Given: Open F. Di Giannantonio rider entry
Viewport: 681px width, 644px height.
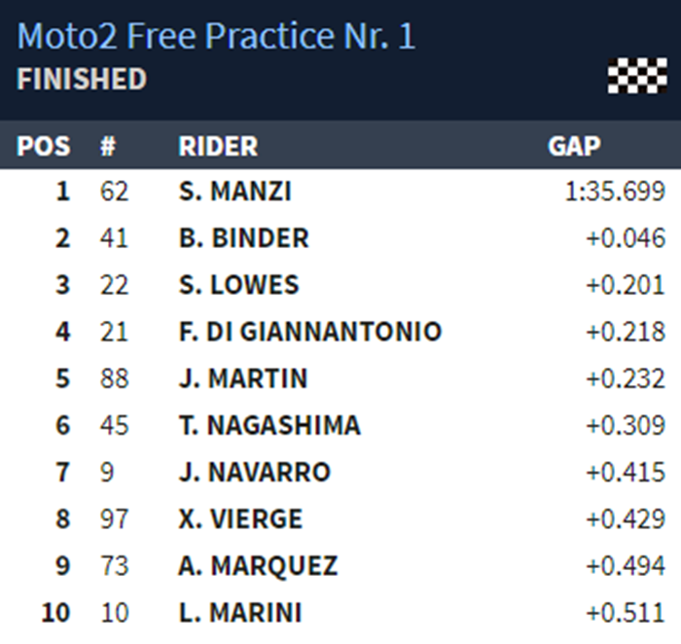Looking at the screenshot, I should [309, 332].
